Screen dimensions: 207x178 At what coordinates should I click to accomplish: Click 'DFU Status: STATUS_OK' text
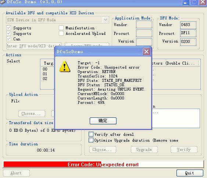[101, 85]
